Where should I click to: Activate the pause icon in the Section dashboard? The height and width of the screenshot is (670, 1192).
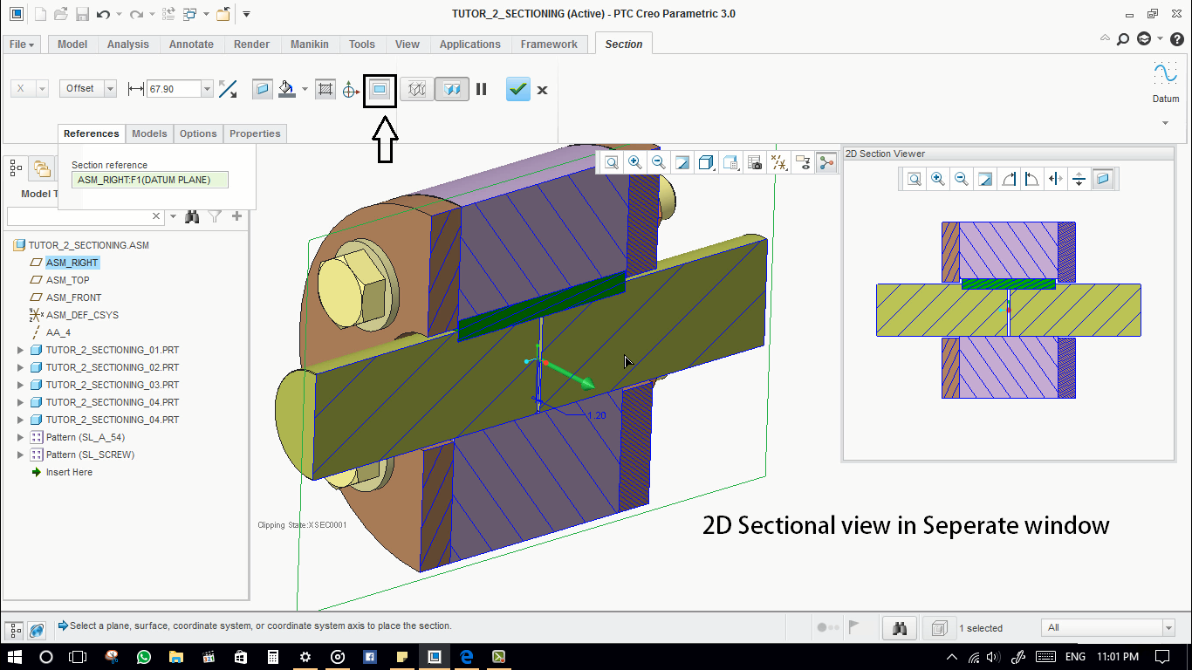[481, 89]
